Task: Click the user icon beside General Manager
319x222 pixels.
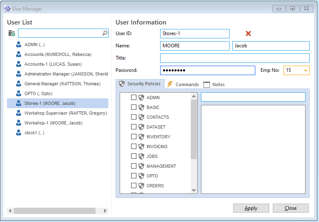Action: [x=18, y=84]
